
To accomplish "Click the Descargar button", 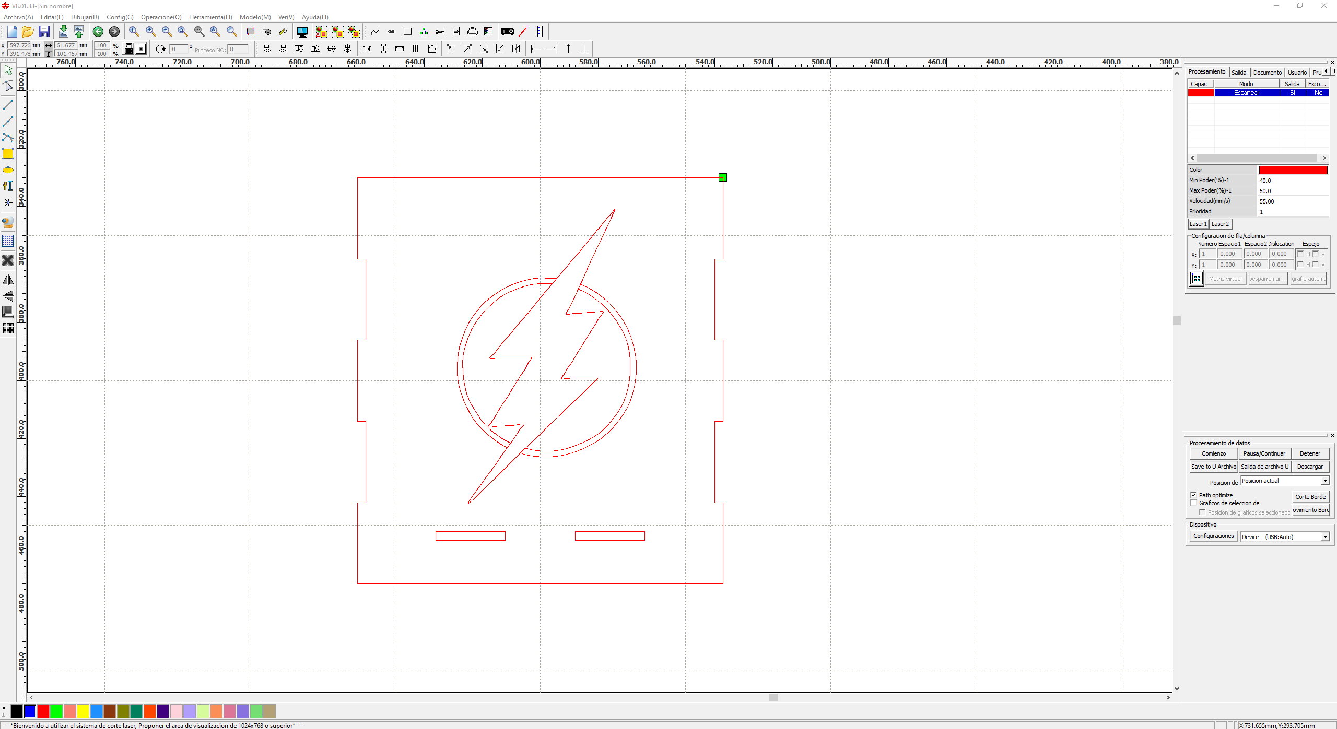I will tap(1310, 467).
